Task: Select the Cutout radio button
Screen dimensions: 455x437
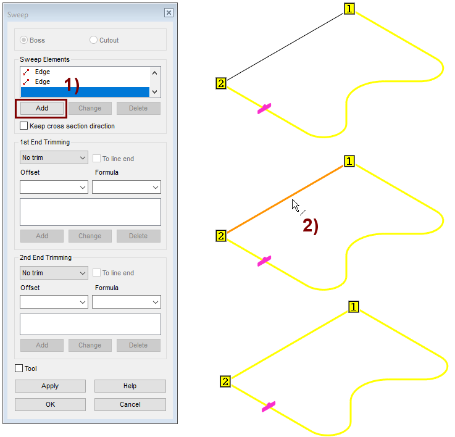Action: coord(94,40)
